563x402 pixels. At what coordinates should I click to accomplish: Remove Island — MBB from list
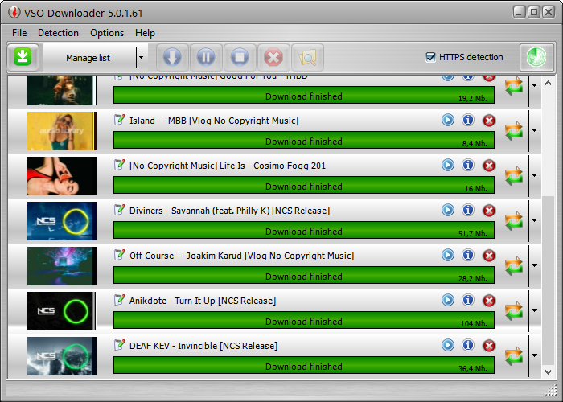[489, 121]
